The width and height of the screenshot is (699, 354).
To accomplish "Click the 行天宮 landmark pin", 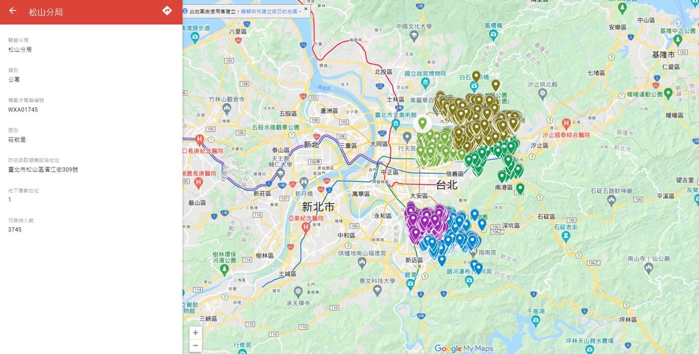I will pyautogui.click(x=407, y=136).
